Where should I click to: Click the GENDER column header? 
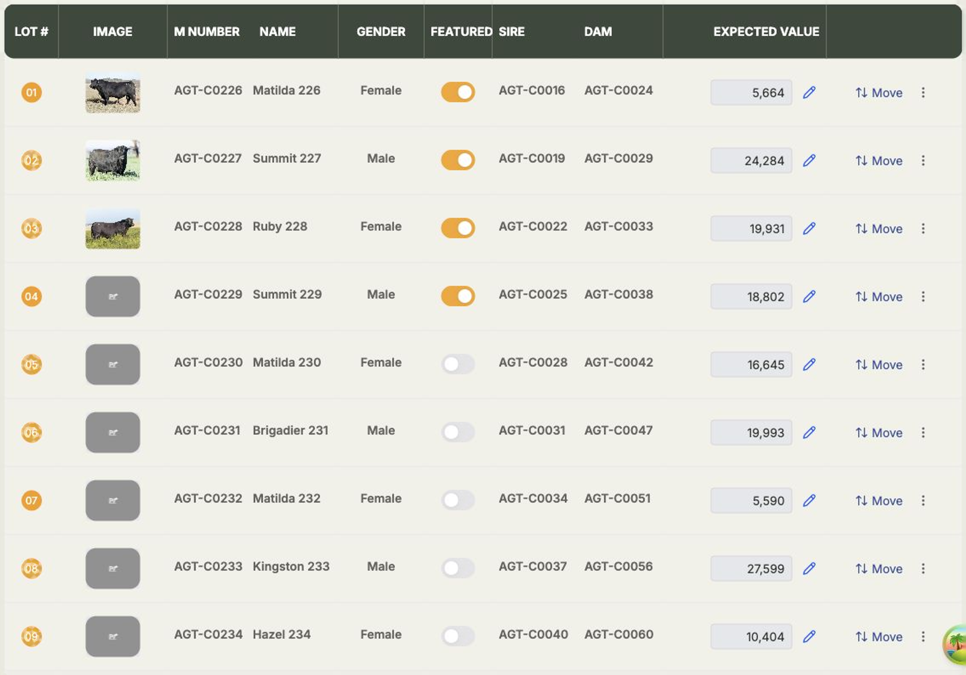click(381, 31)
